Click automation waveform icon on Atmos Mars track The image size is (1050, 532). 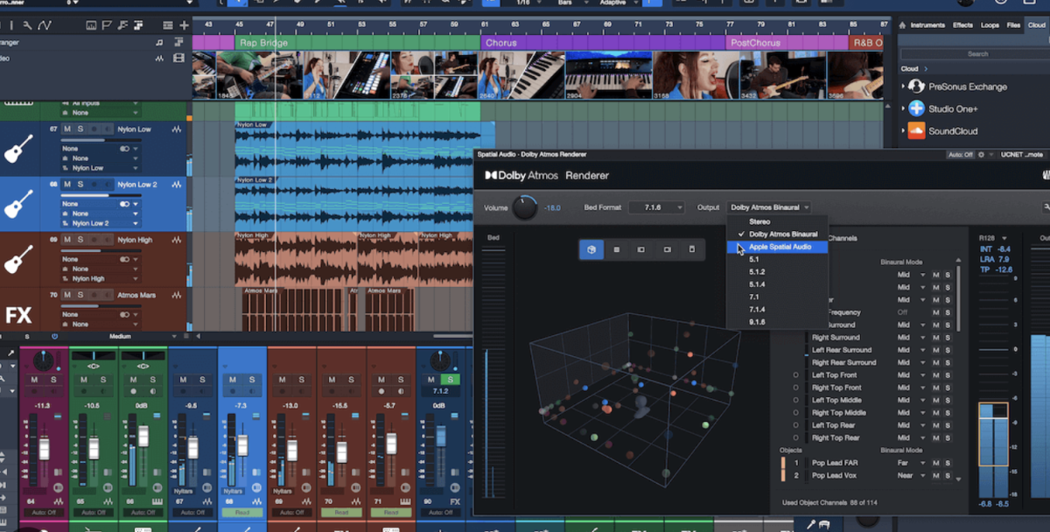[178, 296]
